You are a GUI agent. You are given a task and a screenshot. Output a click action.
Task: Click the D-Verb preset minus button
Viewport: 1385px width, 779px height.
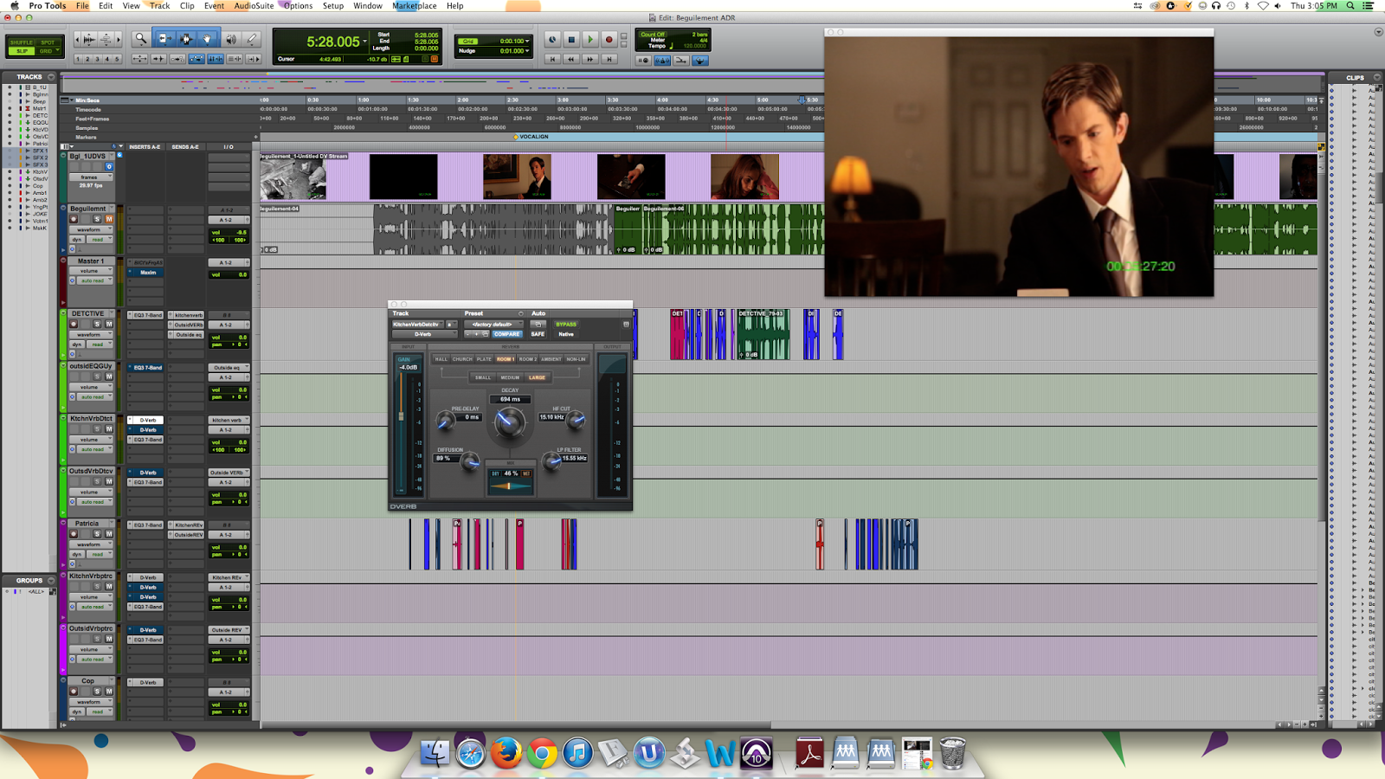(467, 334)
